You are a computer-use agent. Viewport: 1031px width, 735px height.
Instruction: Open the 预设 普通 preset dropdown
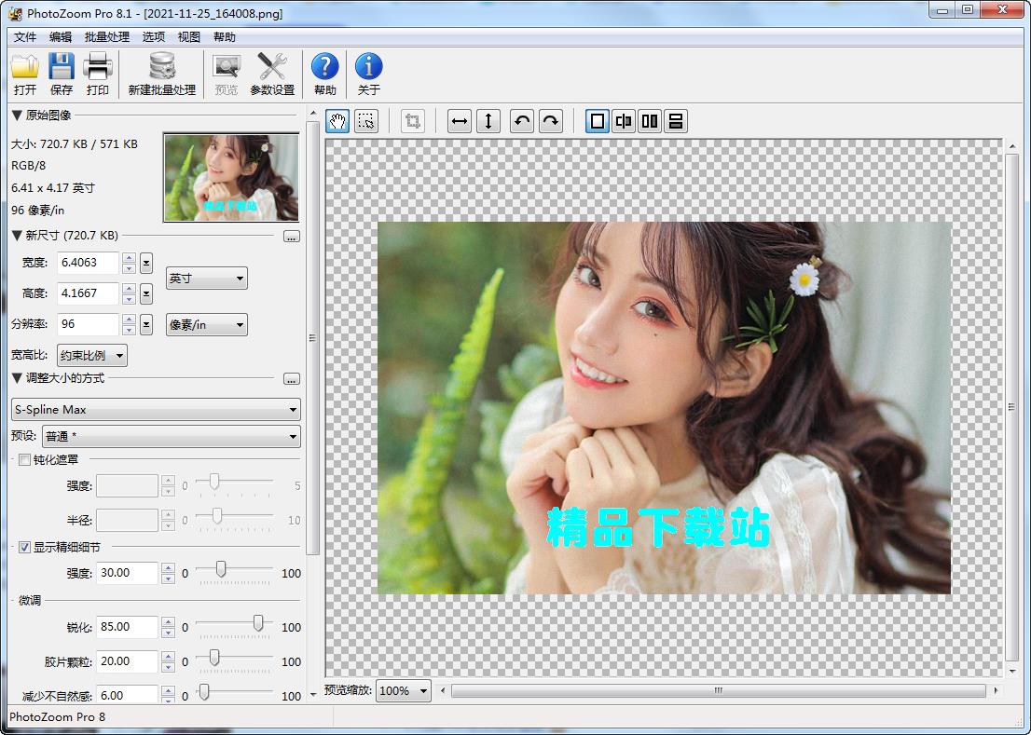[171, 436]
